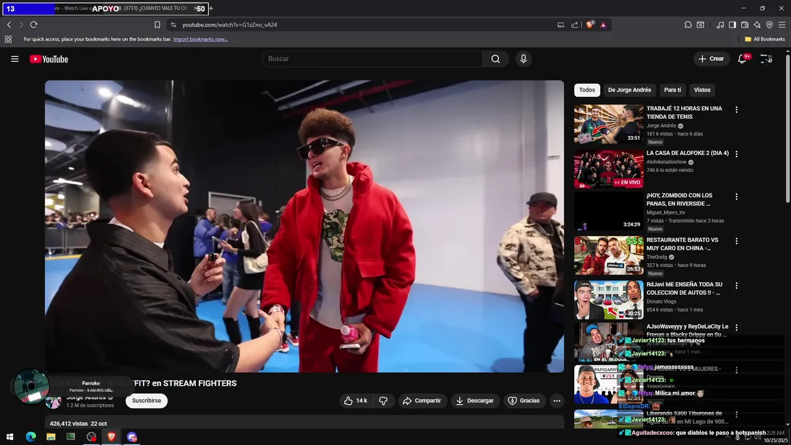Activate voice search microphone
Screen dimensions: 791x445
(x=523, y=59)
